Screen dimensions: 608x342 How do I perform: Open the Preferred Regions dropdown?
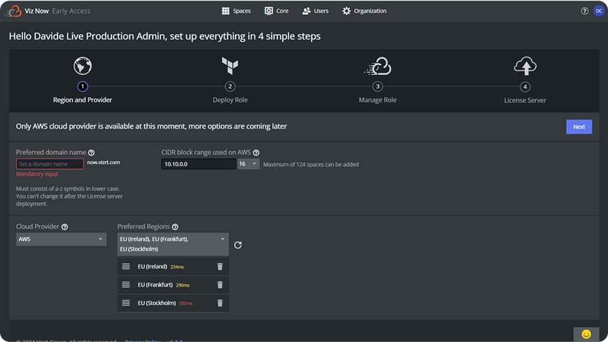click(x=173, y=244)
